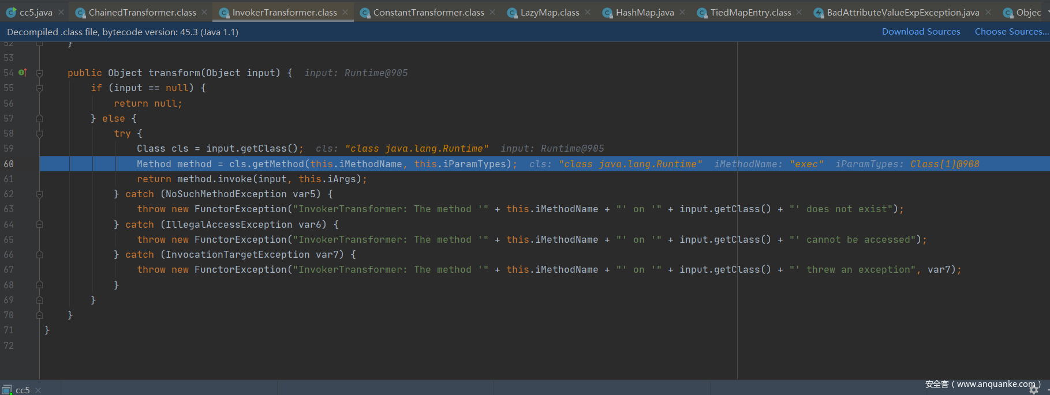Image resolution: width=1050 pixels, height=395 pixels.
Task: Set a breakpoint in the gutter at line 61
Action: 23,179
